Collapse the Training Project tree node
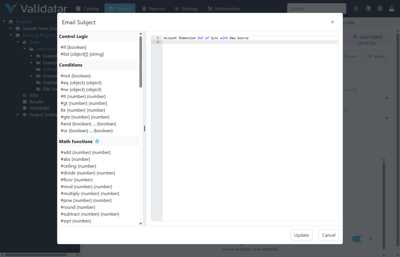 click(x=11, y=35)
